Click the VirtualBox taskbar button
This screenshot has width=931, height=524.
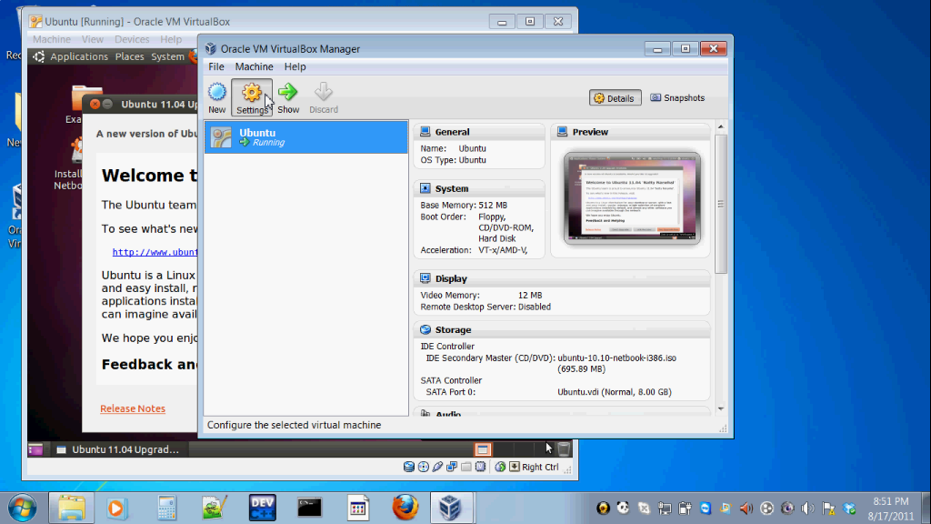[450, 508]
